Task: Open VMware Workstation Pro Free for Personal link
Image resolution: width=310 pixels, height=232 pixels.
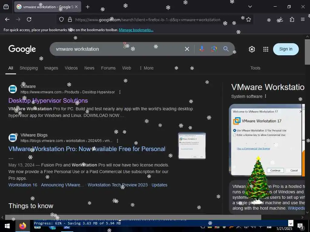Action: click(87, 149)
